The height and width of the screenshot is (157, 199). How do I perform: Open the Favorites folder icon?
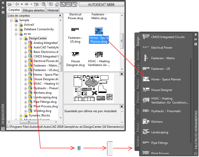coord(51,4)
